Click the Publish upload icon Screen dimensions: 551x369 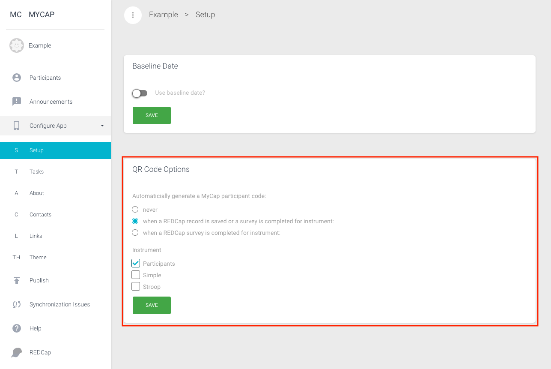pyautogui.click(x=16, y=280)
